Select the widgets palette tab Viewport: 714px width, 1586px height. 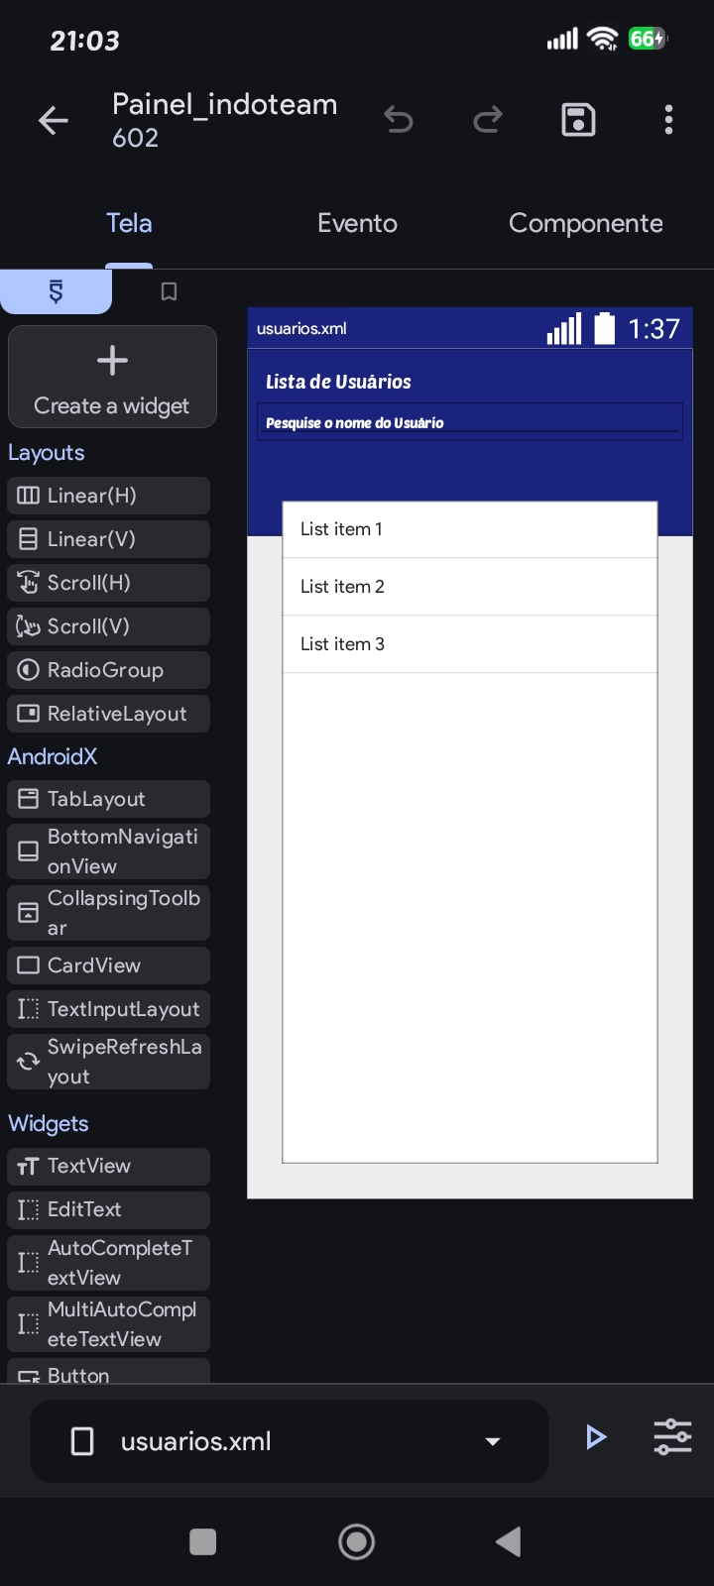(57, 291)
